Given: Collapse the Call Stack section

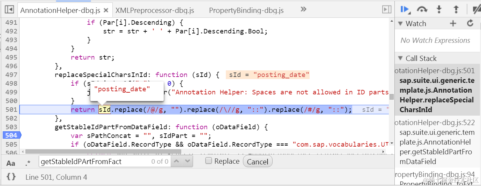Looking at the screenshot, I should pos(401,59).
